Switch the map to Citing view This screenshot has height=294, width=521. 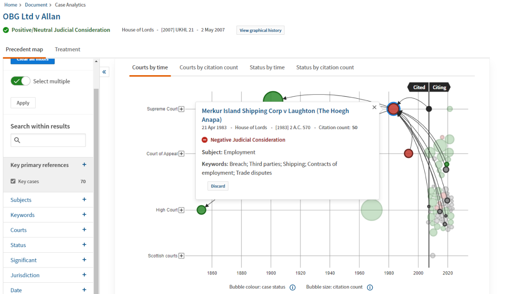pyautogui.click(x=439, y=87)
